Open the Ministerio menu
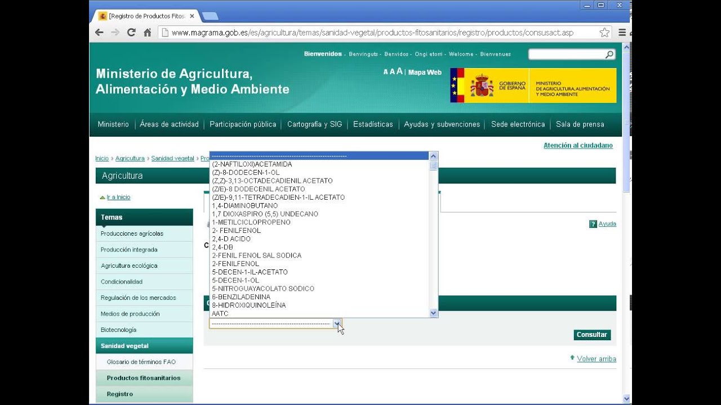Viewport: 721px width, 405px height. pos(113,124)
